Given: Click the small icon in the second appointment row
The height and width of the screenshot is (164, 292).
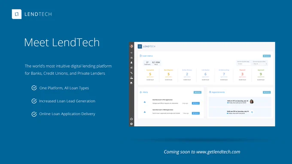Looking at the screenshot, I should [x=252, y=112].
